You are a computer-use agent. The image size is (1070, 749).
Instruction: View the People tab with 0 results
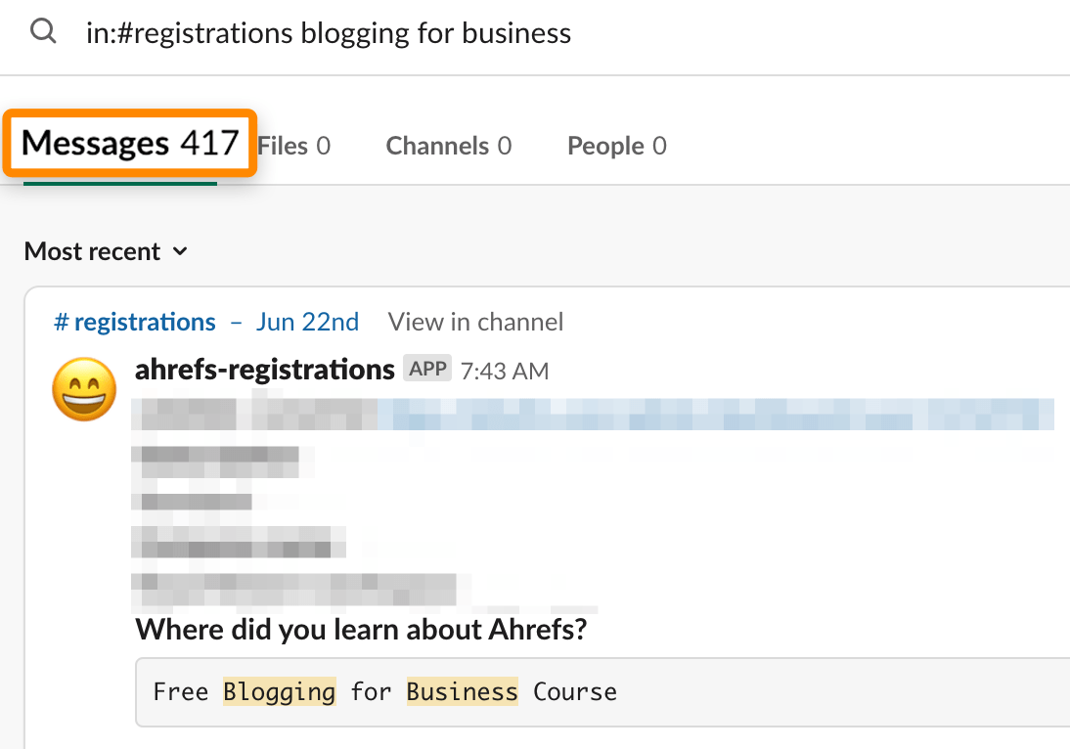tap(616, 145)
